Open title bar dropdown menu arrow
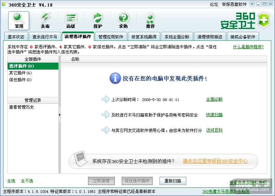Image resolution: width=275 pixels, height=196 pixels. point(252,4)
